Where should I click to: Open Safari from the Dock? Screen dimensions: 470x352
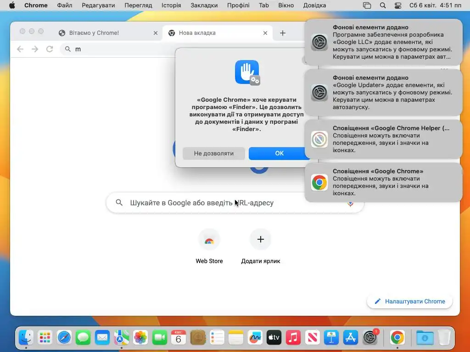click(64, 338)
